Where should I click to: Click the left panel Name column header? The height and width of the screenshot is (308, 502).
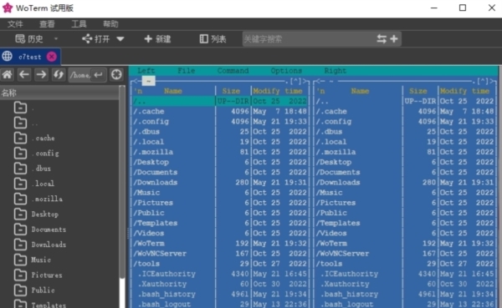tap(173, 91)
